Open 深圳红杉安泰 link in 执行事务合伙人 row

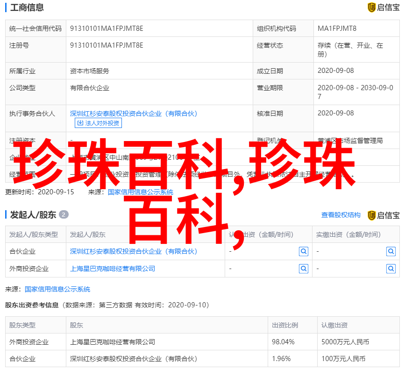tap(134, 114)
